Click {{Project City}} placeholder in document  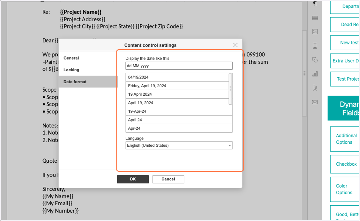pyautogui.click(x=77, y=26)
